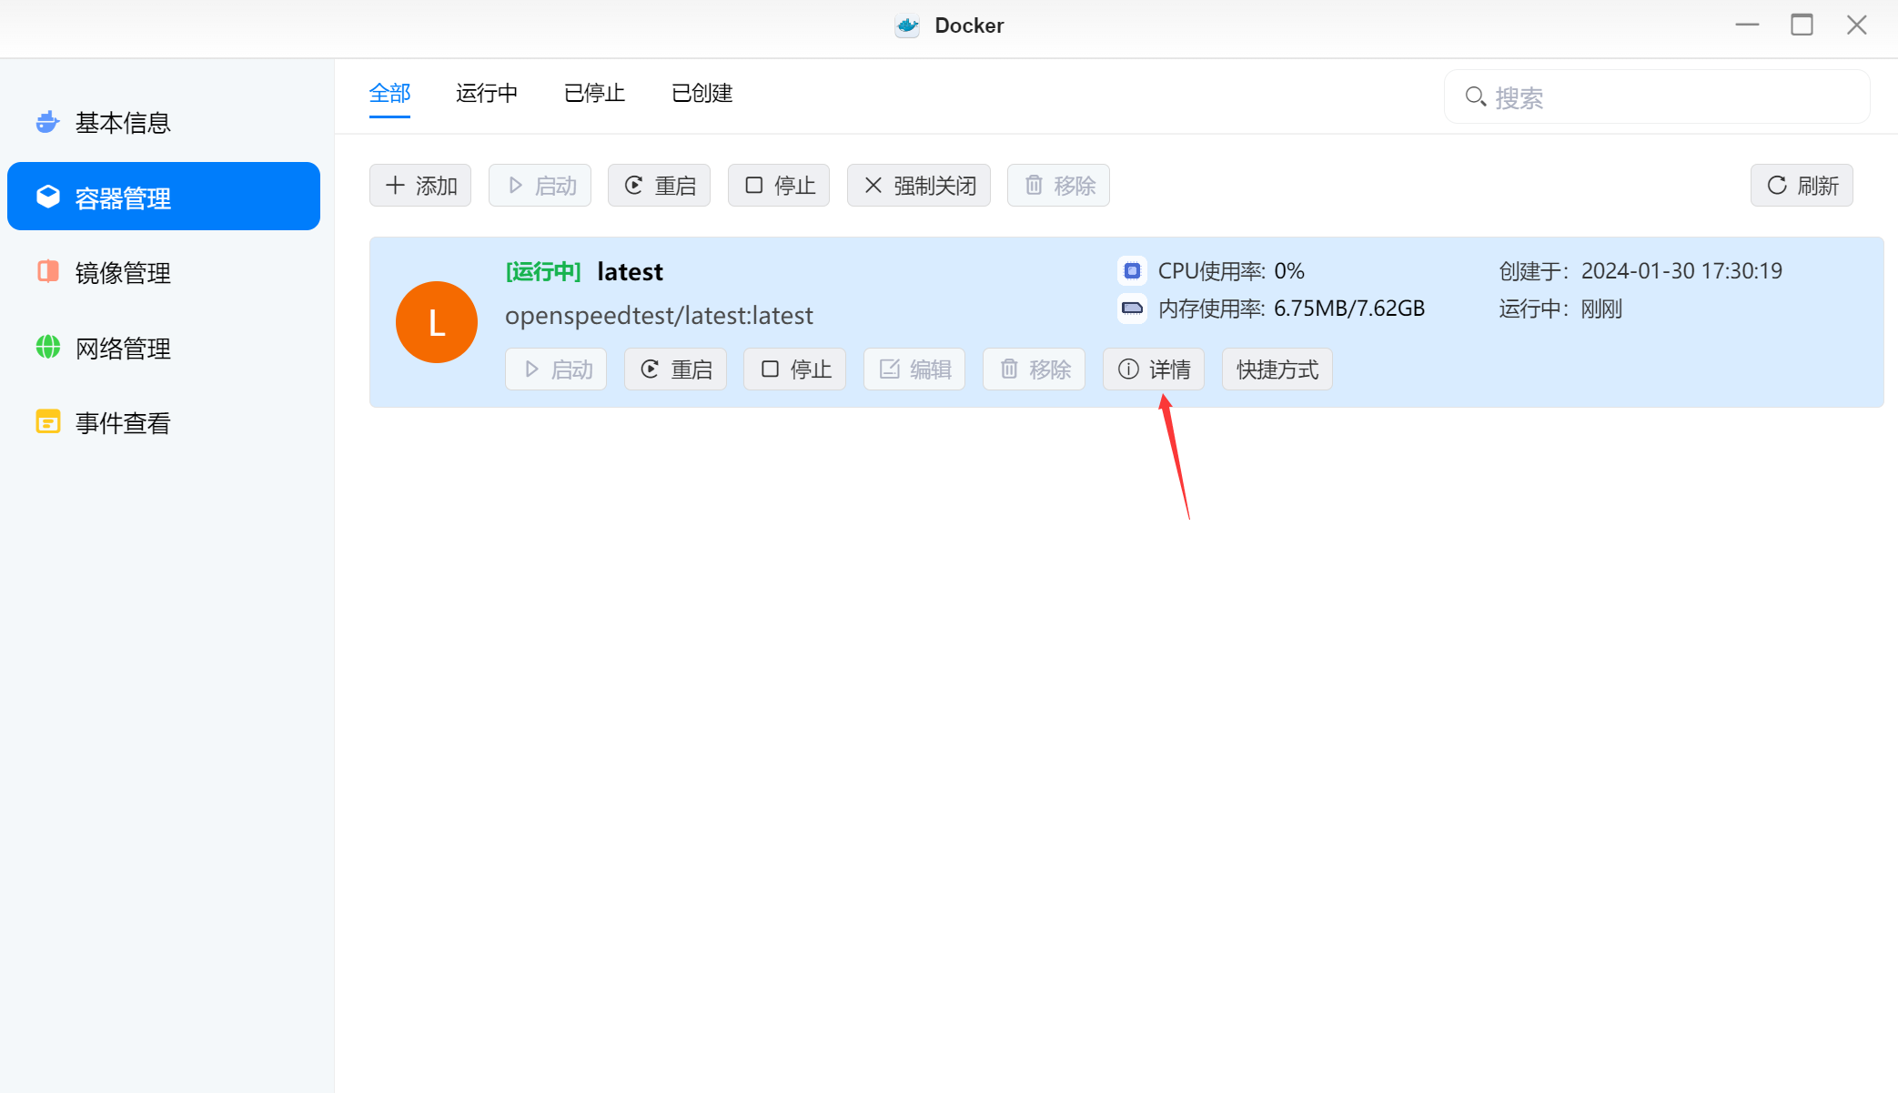The width and height of the screenshot is (1898, 1093).
Task: Go to 网络管理 (network management)
Action: 122,349
